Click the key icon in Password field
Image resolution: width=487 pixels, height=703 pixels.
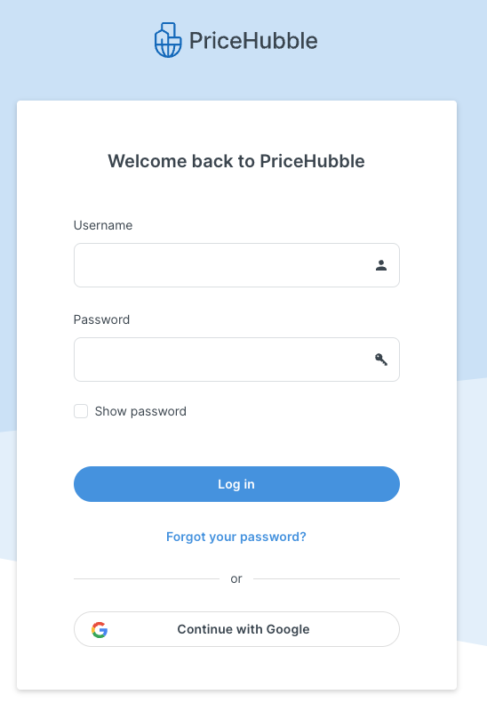tap(381, 360)
